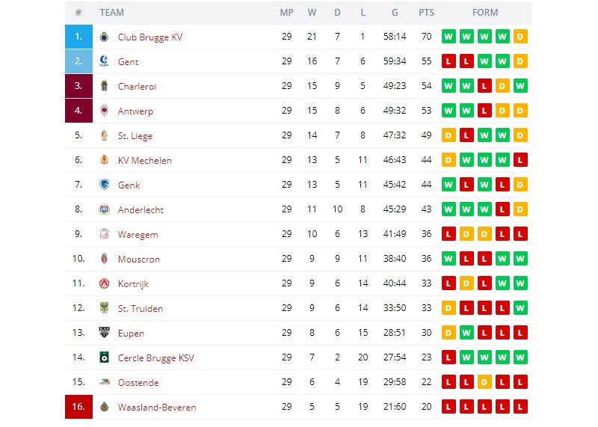This screenshot has height=427, width=598.
Task: Open the St. Truiden team page
Action: [x=141, y=308]
